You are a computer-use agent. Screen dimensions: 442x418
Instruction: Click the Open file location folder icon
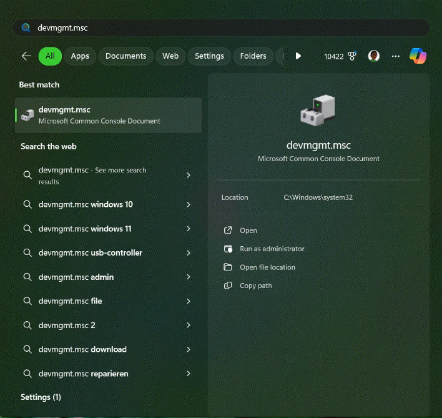(228, 267)
